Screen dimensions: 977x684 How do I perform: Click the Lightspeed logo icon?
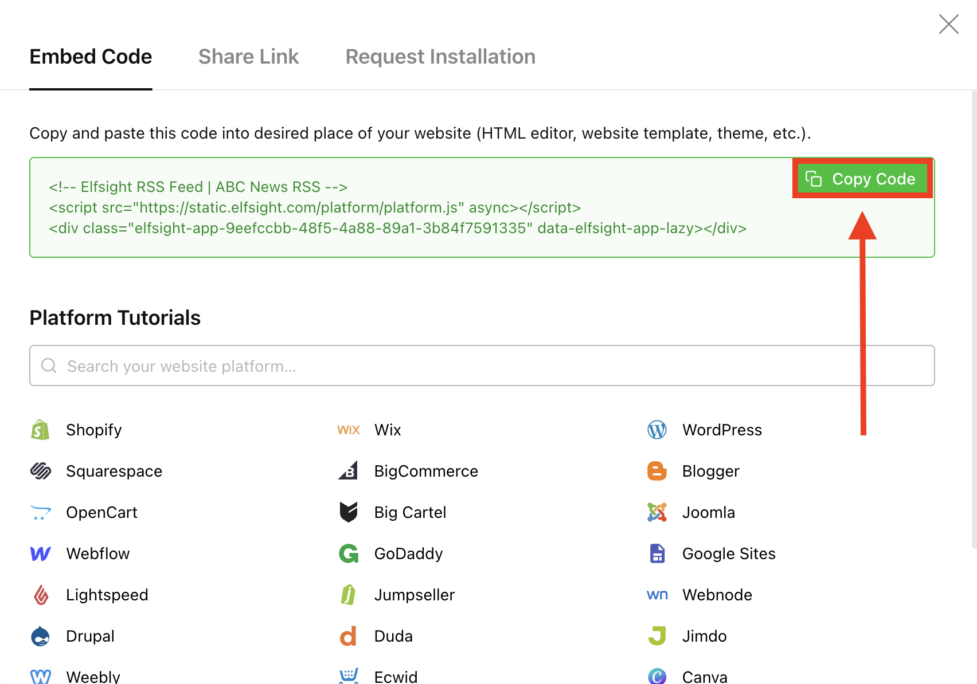[x=41, y=595]
